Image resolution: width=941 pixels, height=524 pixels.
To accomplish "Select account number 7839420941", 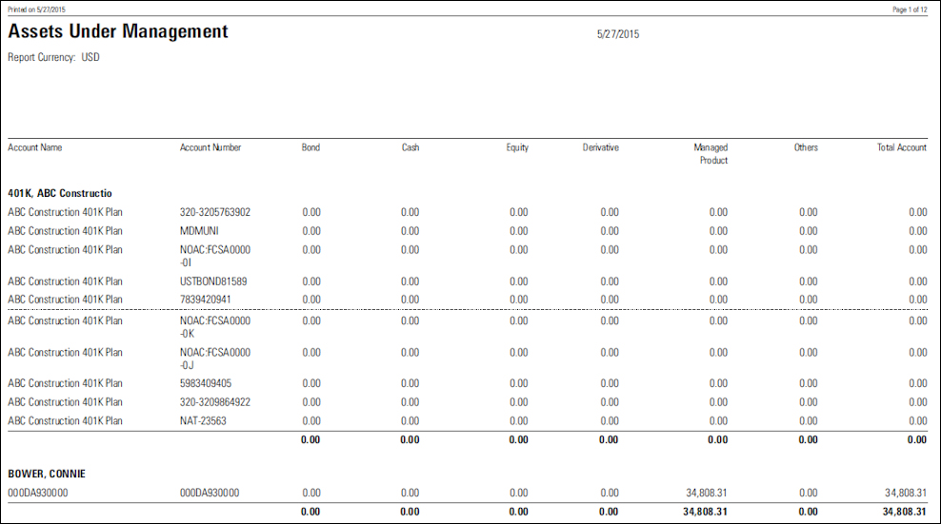I will [x=205, y=300].
